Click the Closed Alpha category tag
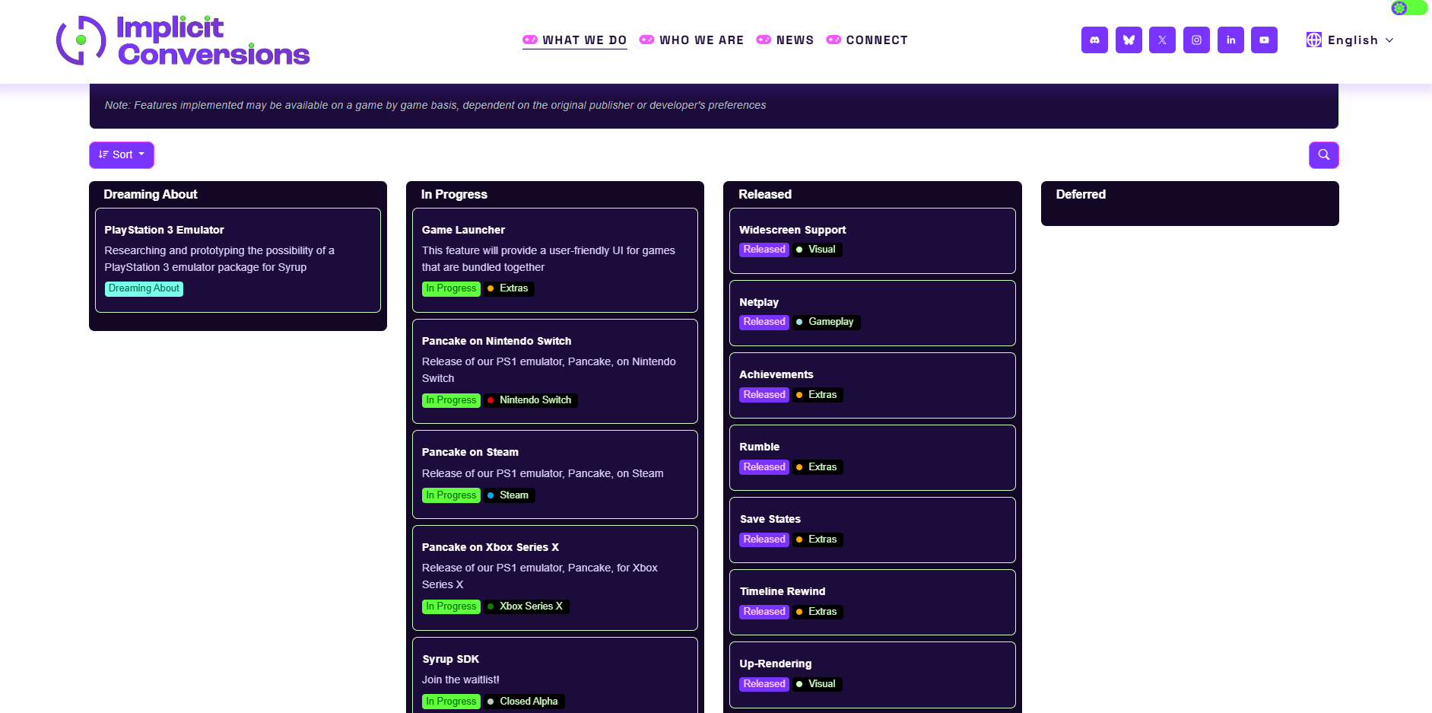 pyautogui.click(x=524, y=702)
